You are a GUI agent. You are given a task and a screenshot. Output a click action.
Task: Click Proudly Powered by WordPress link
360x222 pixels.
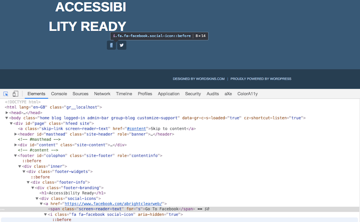pos(261,79)
